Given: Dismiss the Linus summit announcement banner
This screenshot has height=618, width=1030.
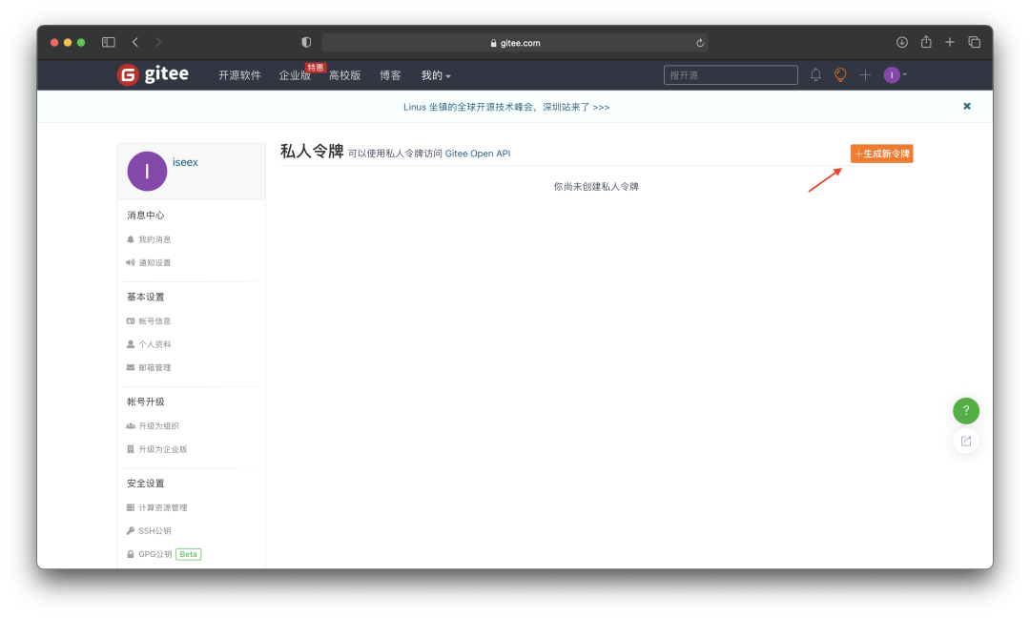Looking at the screenshot, I should click(966, 106).
